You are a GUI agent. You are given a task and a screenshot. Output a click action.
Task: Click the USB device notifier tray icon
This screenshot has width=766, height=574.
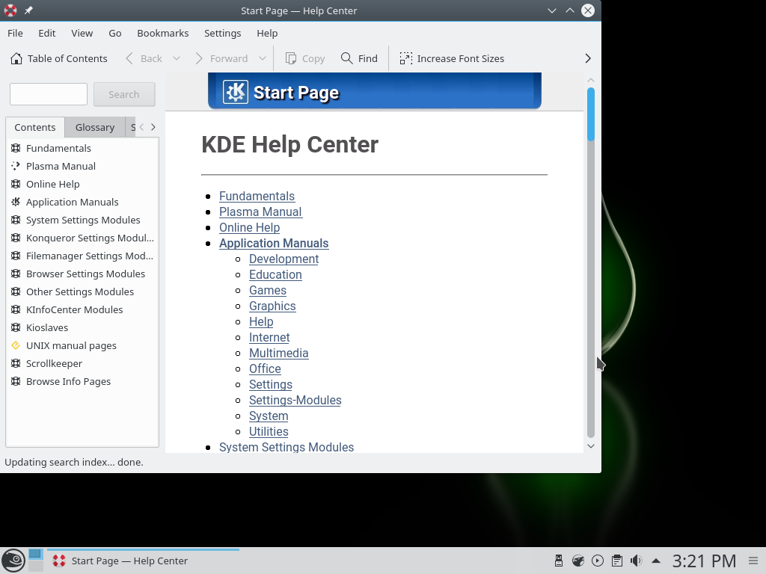(x=559, y=561)
